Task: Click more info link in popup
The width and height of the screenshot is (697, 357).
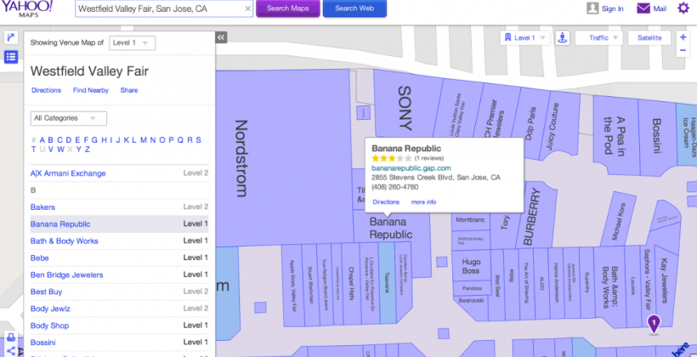Action: [x=423, y=201]
